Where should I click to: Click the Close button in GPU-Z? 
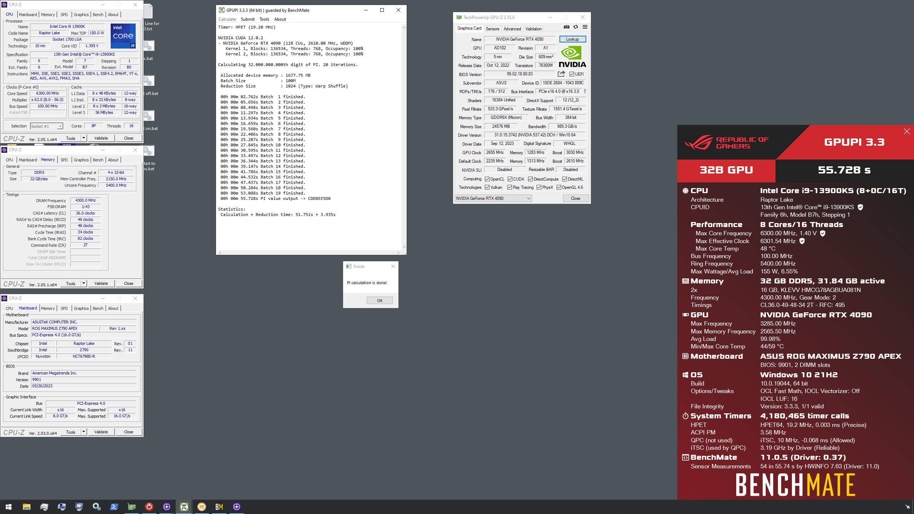576,198
